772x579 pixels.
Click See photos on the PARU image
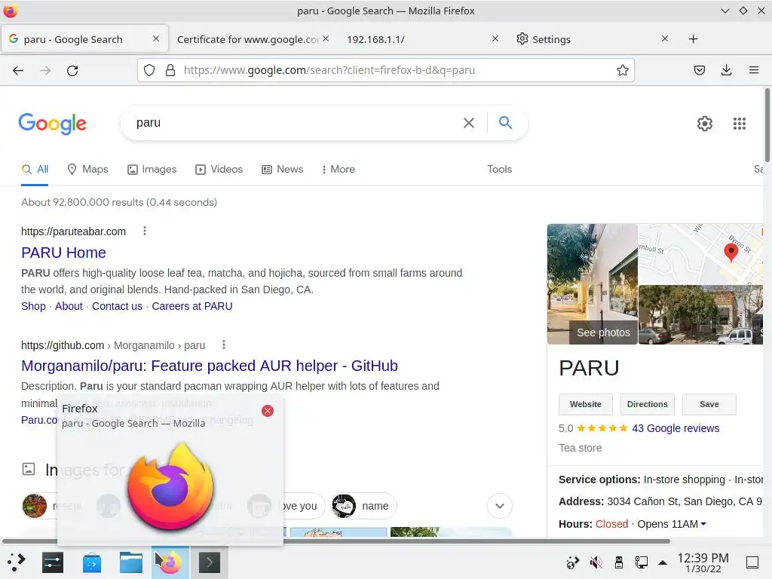[x=603, y=332]
